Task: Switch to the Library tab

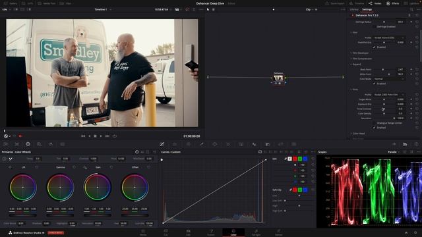Action: (x=354, y=9)
